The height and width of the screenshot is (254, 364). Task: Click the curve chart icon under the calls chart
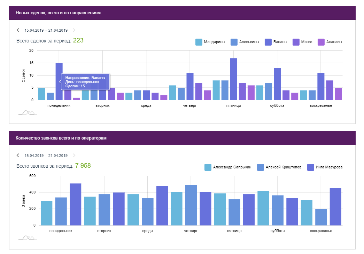tap(28, 238)
